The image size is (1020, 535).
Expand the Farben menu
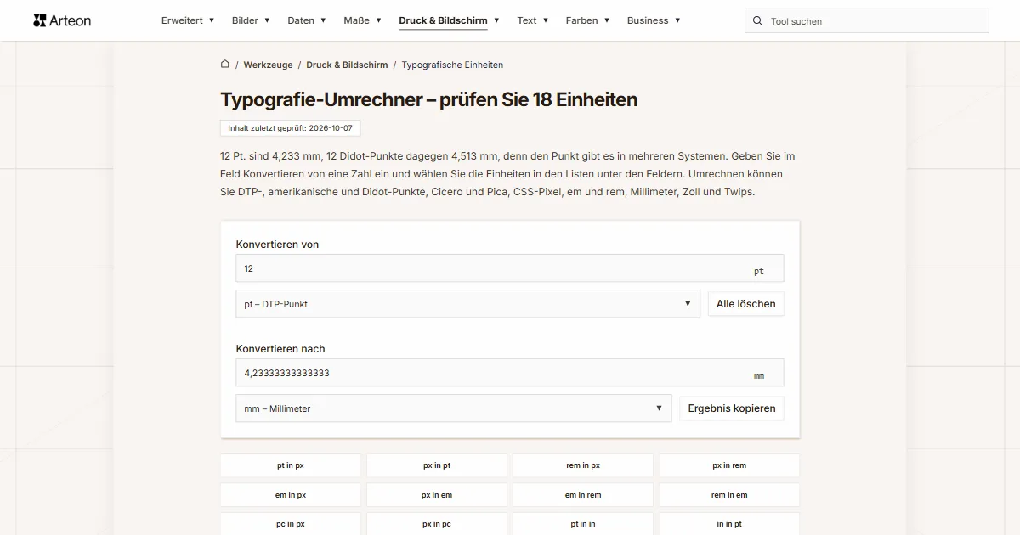587,20
